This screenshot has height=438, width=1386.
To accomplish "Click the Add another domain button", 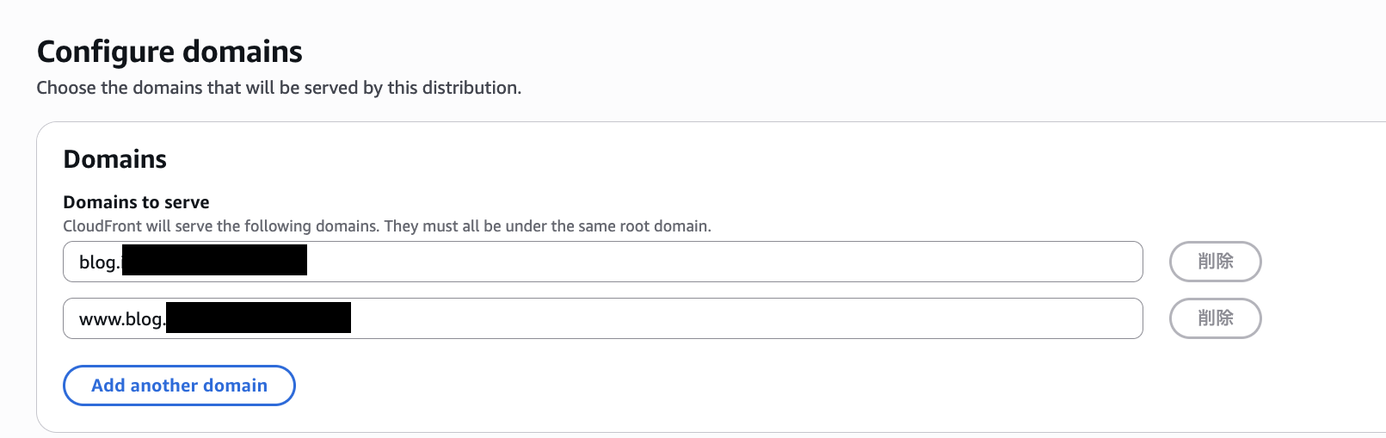I will pyautogui.click(x=179, y=386).
